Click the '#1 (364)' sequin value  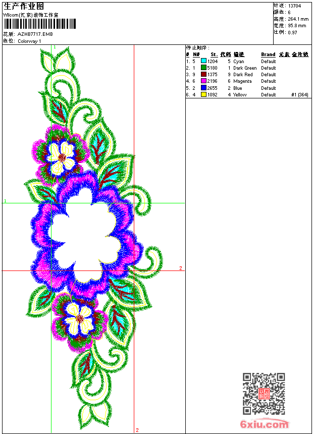pyautogui.click(x=300, y=95)
